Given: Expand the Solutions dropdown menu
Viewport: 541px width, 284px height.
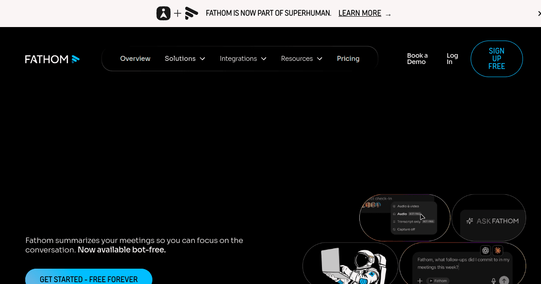Looking at the screenshot, I should [x=185, y=59].
